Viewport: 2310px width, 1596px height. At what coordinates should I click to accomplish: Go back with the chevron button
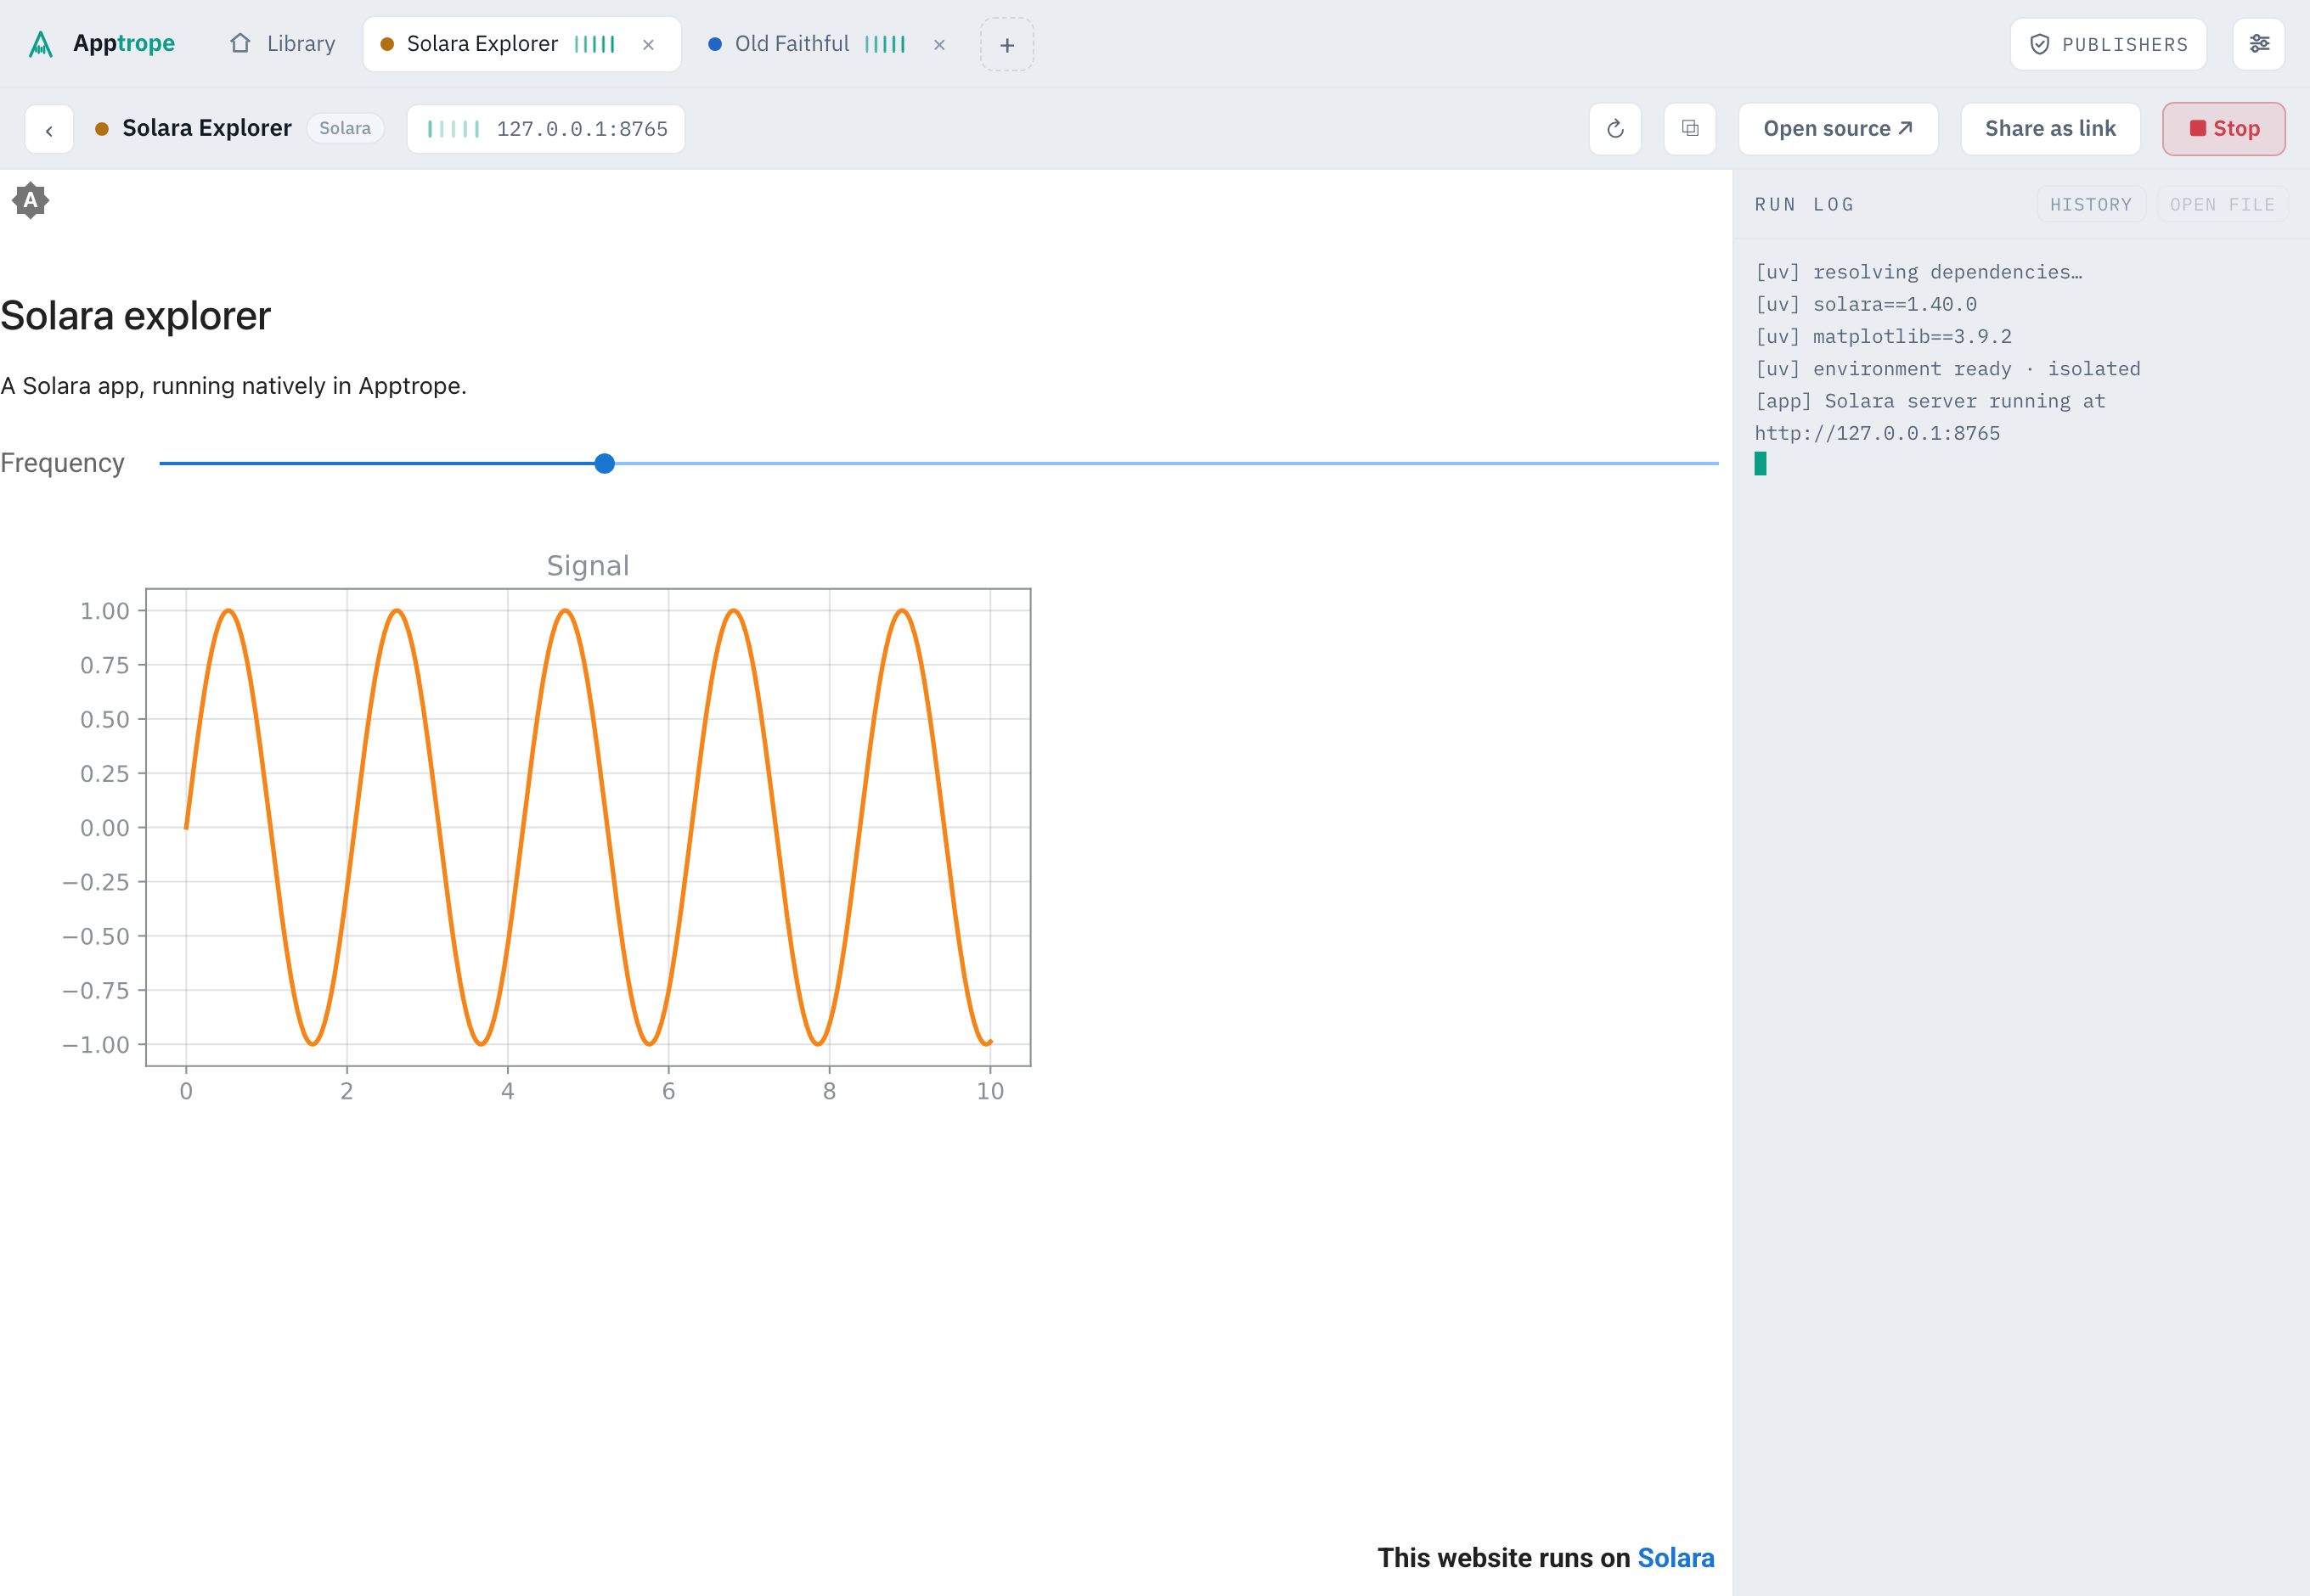click(x=49, y=129)
